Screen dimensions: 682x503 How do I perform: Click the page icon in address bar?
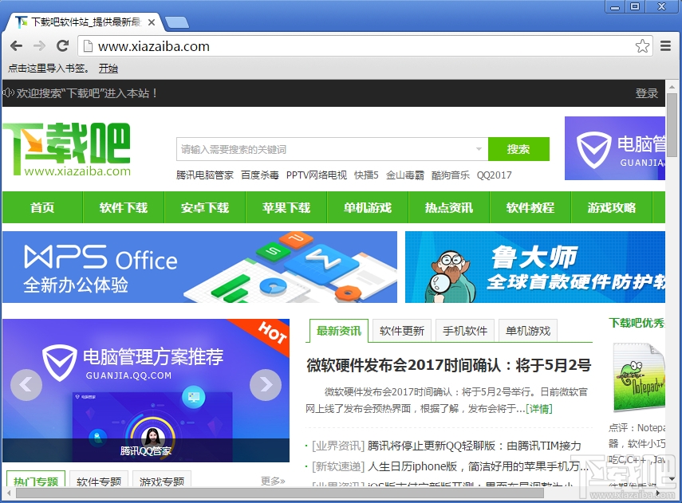[88, 46]
